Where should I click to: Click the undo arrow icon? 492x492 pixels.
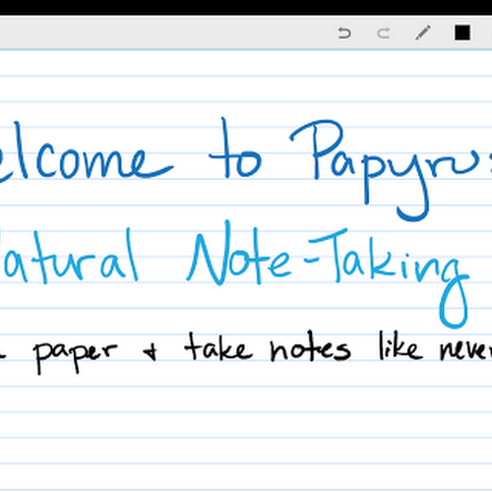tap(344, 33)
